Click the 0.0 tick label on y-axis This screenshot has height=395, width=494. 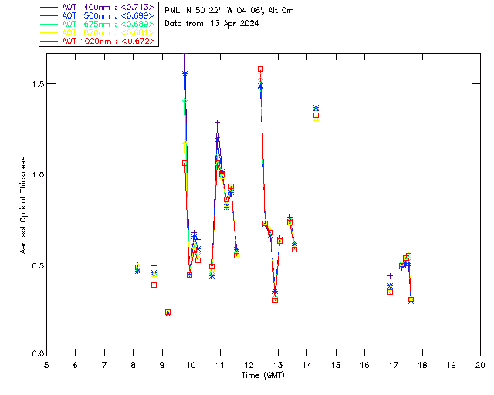(38, 354)
